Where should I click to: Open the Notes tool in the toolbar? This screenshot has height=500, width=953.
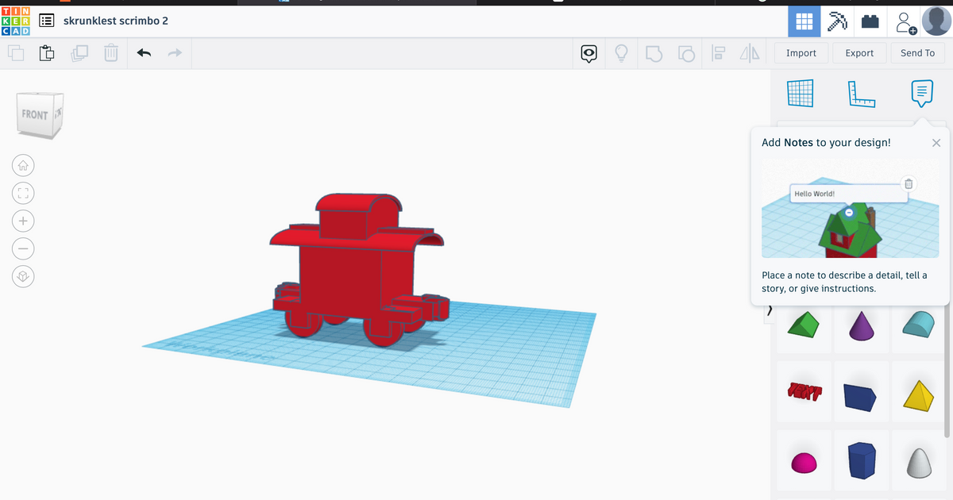pos(921,93)
